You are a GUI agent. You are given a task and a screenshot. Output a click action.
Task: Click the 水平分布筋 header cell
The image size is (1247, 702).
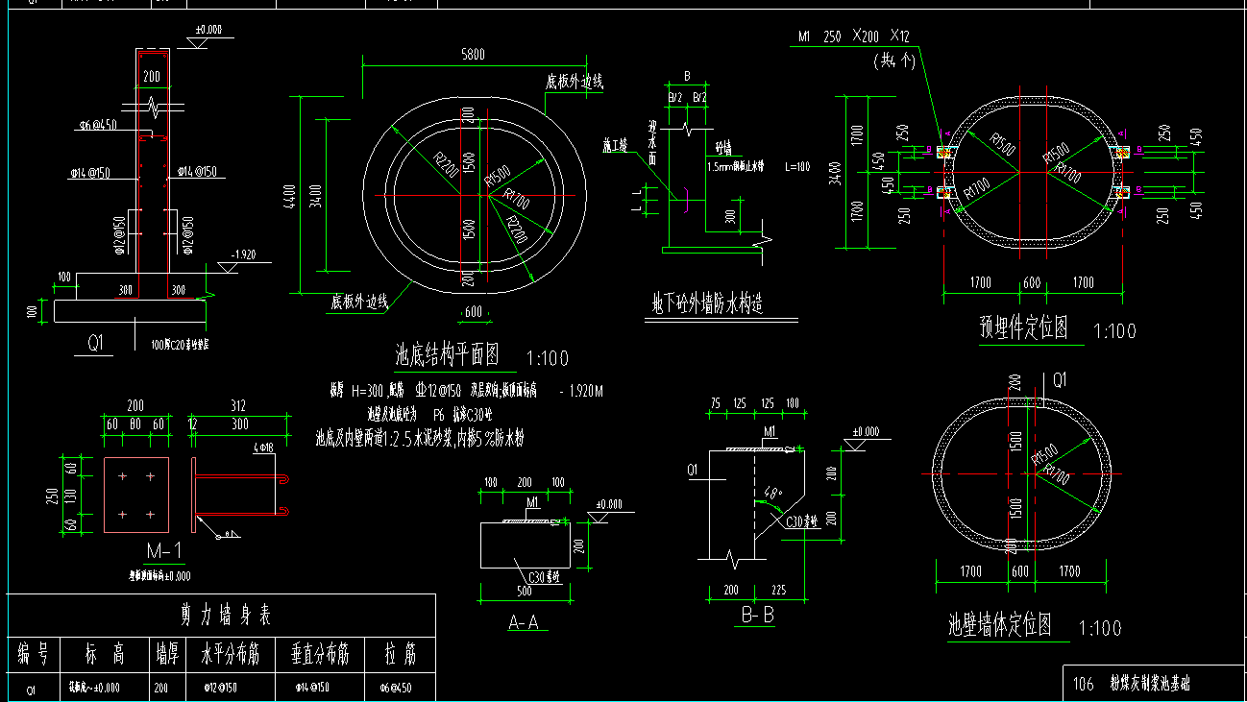point(230,654)
